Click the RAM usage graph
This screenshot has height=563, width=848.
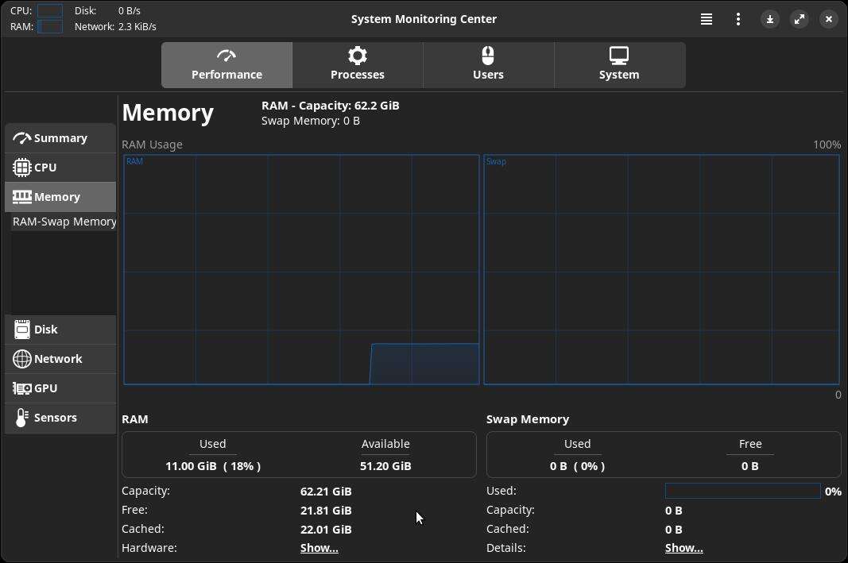[301, 269]
